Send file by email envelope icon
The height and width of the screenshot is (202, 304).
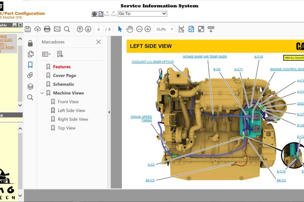point(57,29)
